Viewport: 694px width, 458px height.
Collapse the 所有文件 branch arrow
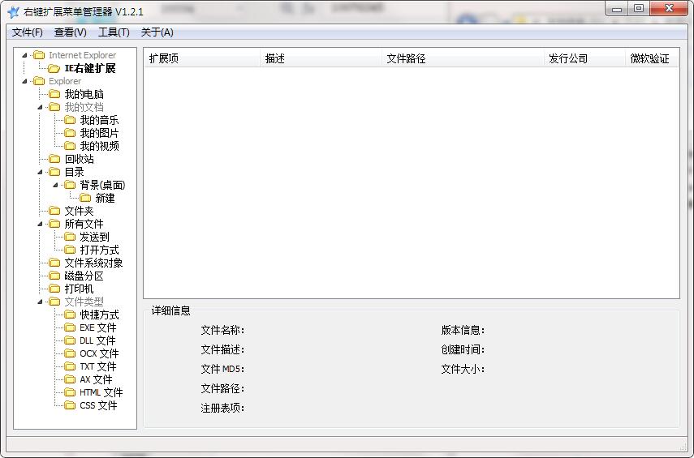(x=40, y=224)
